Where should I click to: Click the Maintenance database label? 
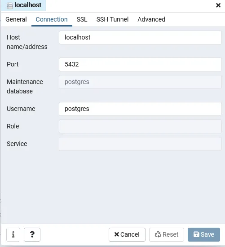click(x=25, y=87)
